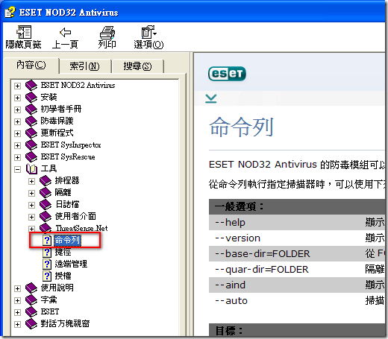Select the ThreatSense.Net tree label
The image size is (388, 339).
(81, 228)
